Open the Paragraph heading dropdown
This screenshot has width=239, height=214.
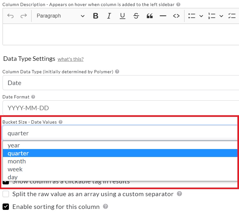tap(61, 16)
